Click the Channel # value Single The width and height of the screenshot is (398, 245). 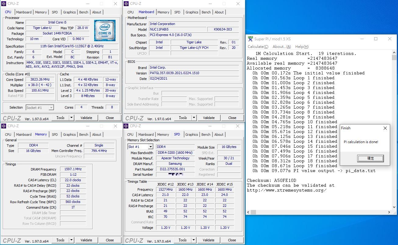[99, 146]
